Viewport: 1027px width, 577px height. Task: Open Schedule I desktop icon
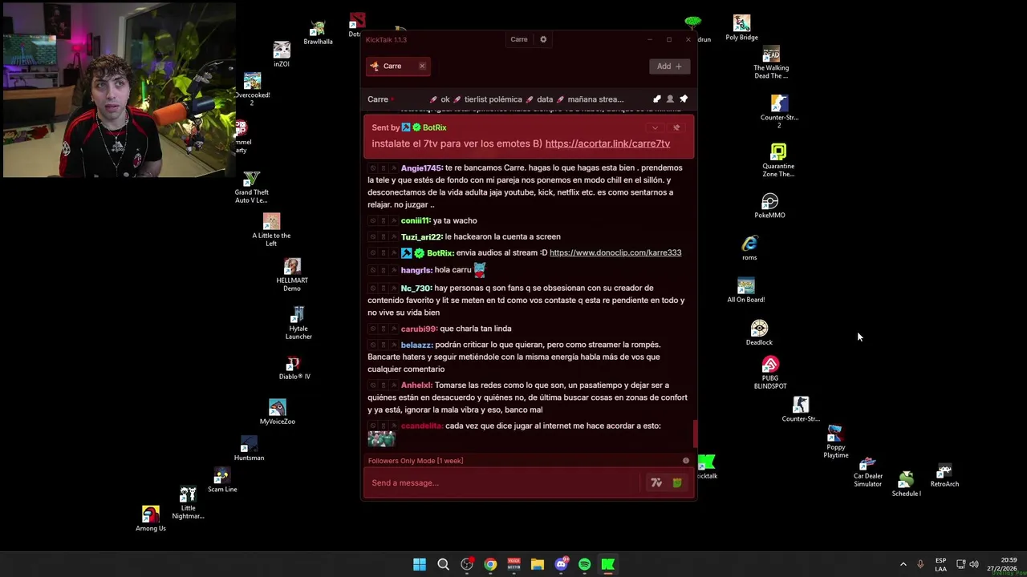(906, 484)
